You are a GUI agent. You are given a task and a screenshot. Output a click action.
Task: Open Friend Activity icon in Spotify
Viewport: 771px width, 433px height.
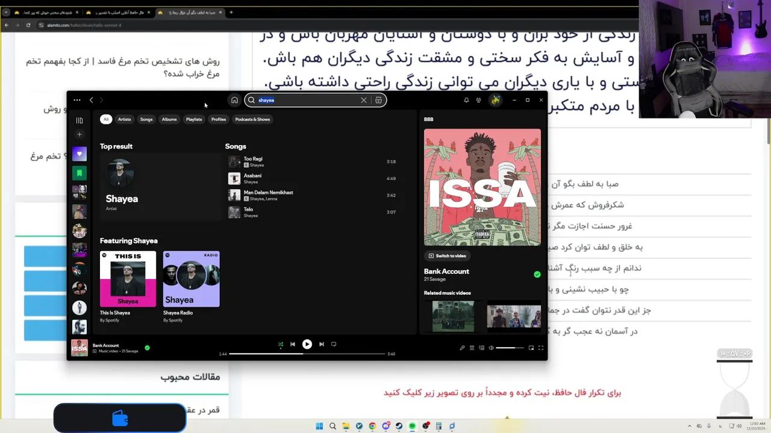pyautogui.click(x=478, y=100)
